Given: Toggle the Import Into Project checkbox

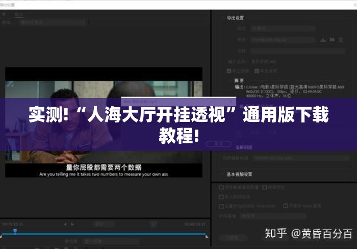Looking at the screenshot, I should [x=221, y=197].
